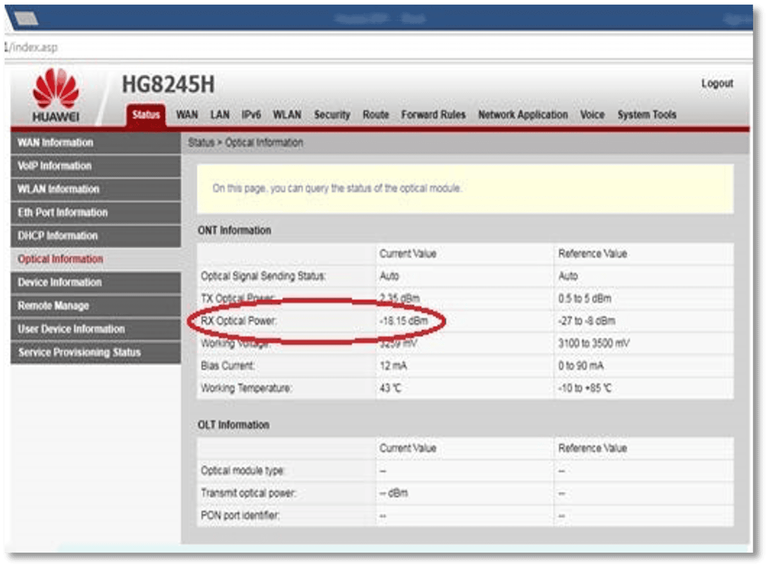Open the LAN tab
The height and width of the screenshot is (570, 770).
pyautogui.click(x=220, y=115)
